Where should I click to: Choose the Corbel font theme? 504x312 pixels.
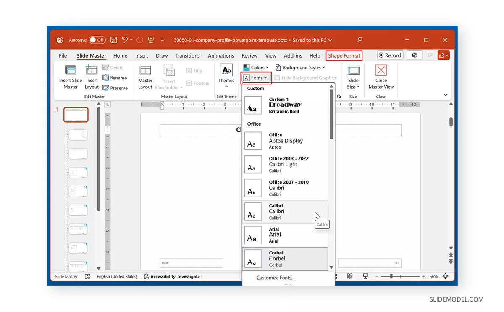[286, 259]
